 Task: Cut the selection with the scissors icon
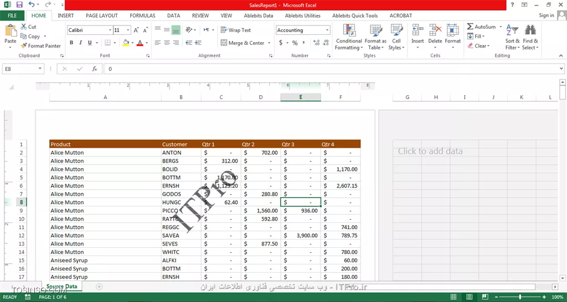[29, 27]
